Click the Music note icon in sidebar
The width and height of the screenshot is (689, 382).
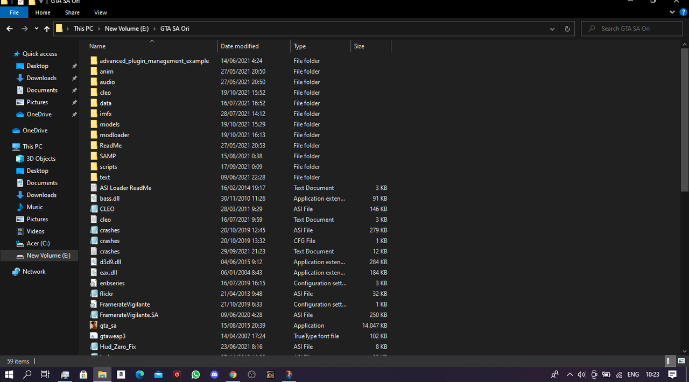pos(20,207)
